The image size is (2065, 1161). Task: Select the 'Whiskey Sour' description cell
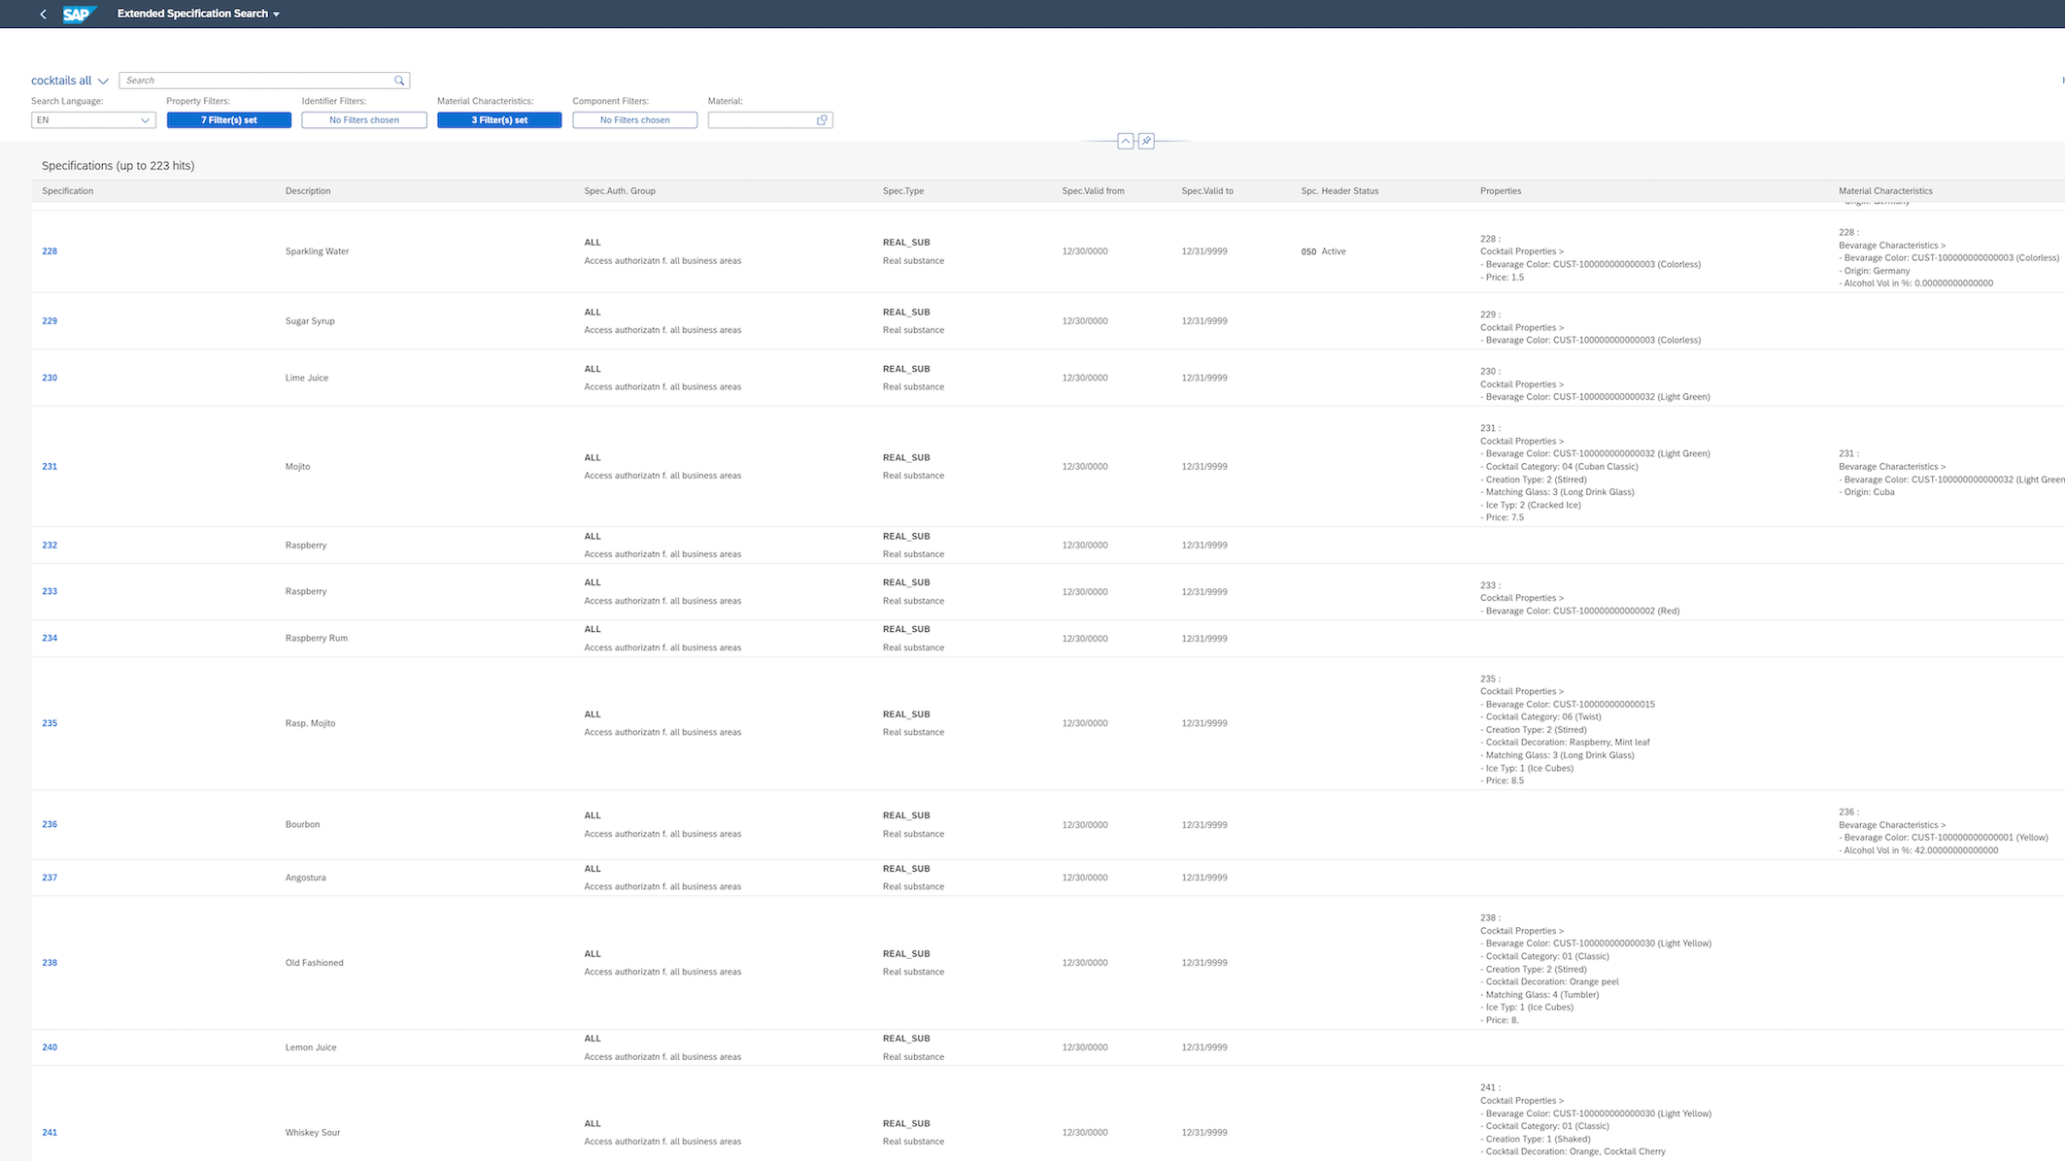[313, 1133]
